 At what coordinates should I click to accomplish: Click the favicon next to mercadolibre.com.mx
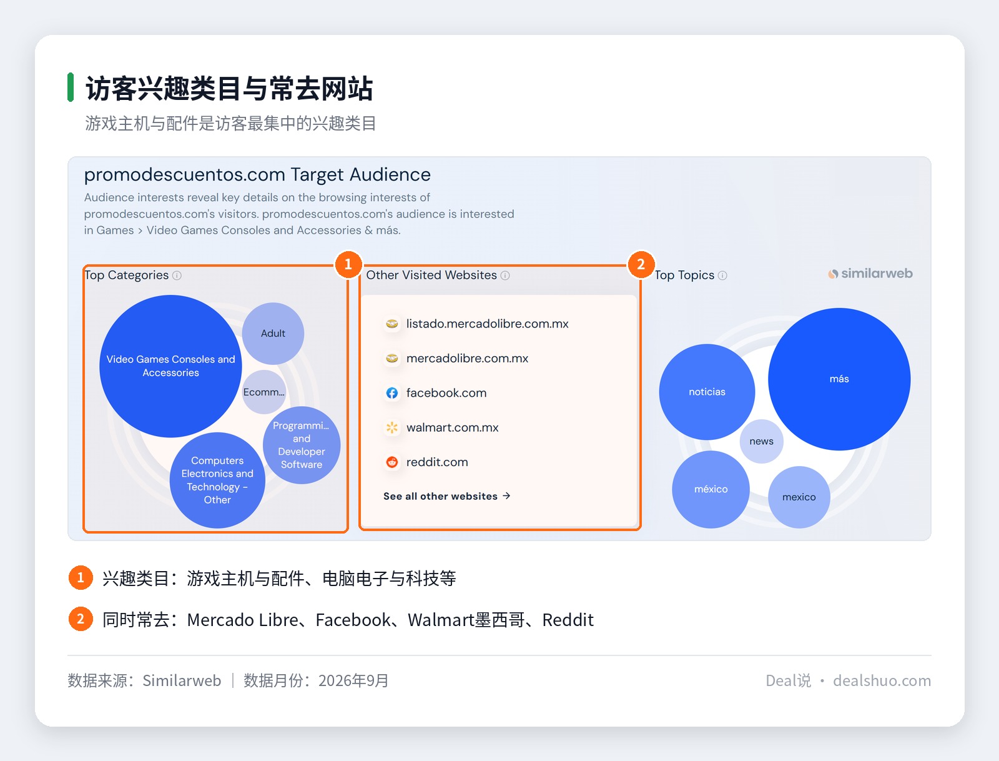click(x=392, y=359)
